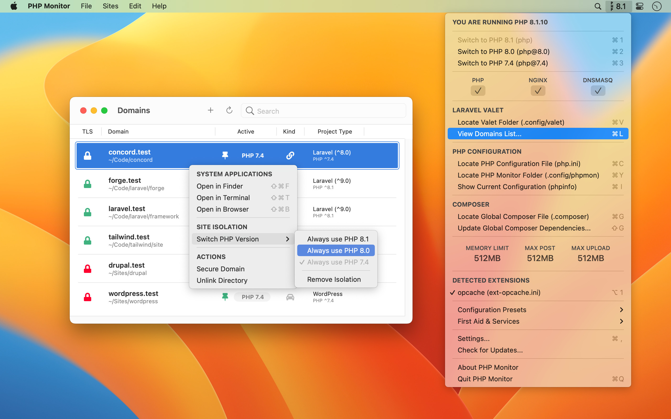Click the red TLS lock icon for drupal.test

click(x=88, y=268)
